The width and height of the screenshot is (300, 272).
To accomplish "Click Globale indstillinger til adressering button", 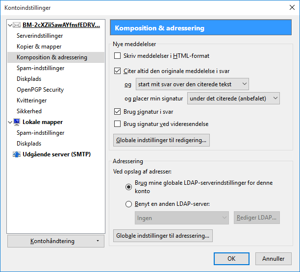I will pyautogui.click(x=163, y=236).
